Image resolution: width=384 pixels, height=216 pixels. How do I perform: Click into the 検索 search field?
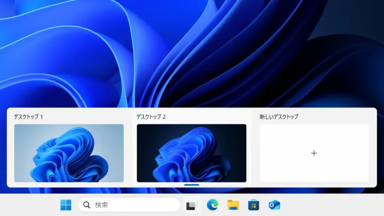(129, 205)
